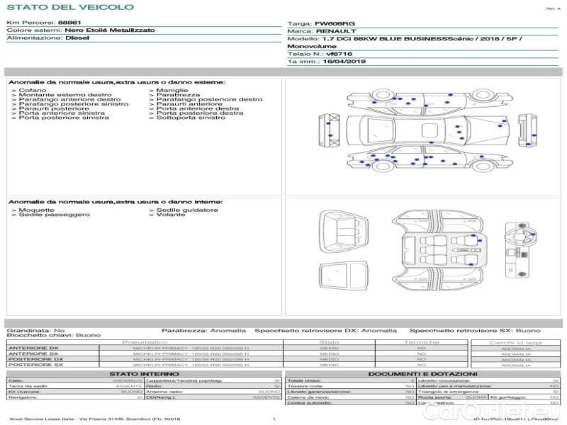Click the Antenna radio row label
The width and height of the screenshot is (567, 425).
[x=164, y=392]
